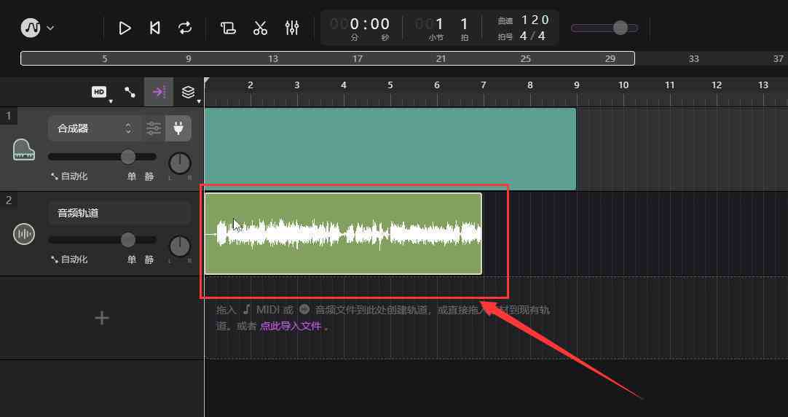The width and height of the screenshot is (788, 417).
Task: Click the 音频轨道 track name field
Action: coord(119,214)
